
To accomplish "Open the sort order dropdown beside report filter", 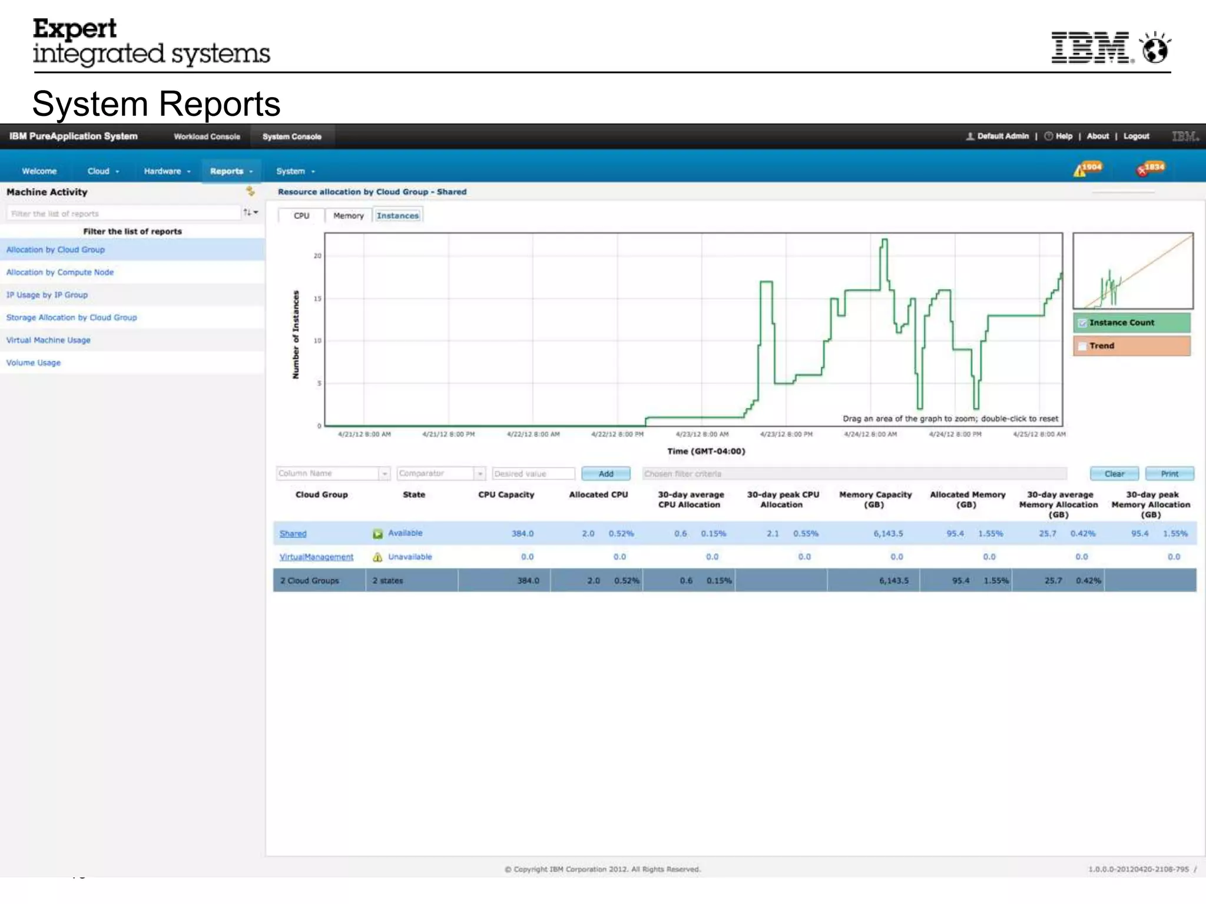I will tap(251, 212).
